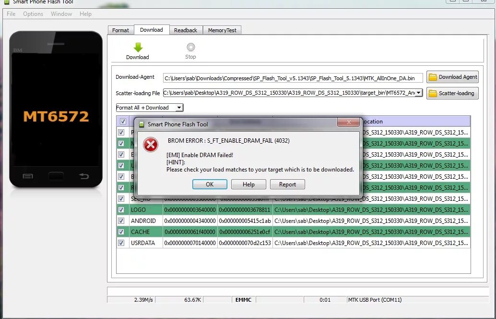Image resolution: width=496 pixels, height=319 pixels.
Task: Click end address 0x000000006251e0cf
Action: point(245,232)
